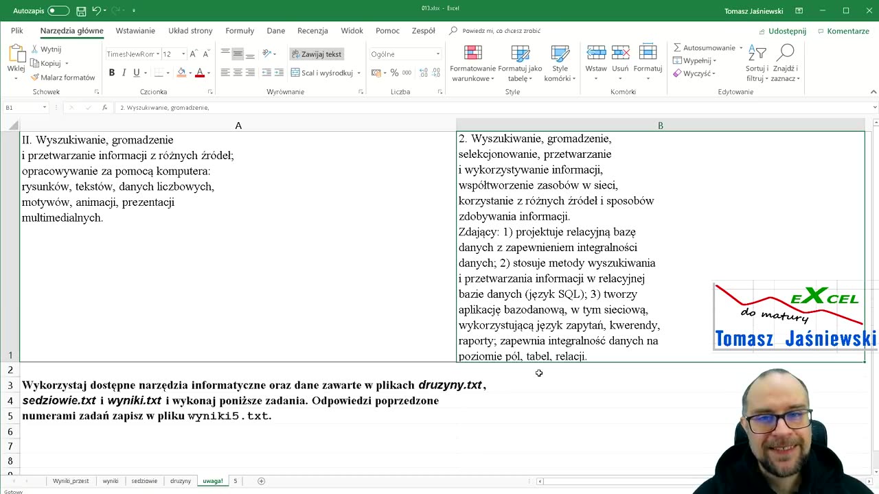Toggle bold formatting
879x494 pixels.
tap(111, 73)
